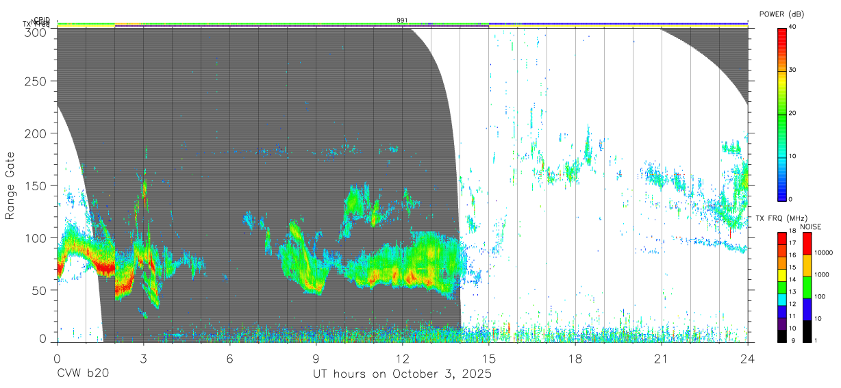Click the black band of NOISE legend
Image resolution: width=841 pixels, height=388 pixels.
(x=807, y=331)
